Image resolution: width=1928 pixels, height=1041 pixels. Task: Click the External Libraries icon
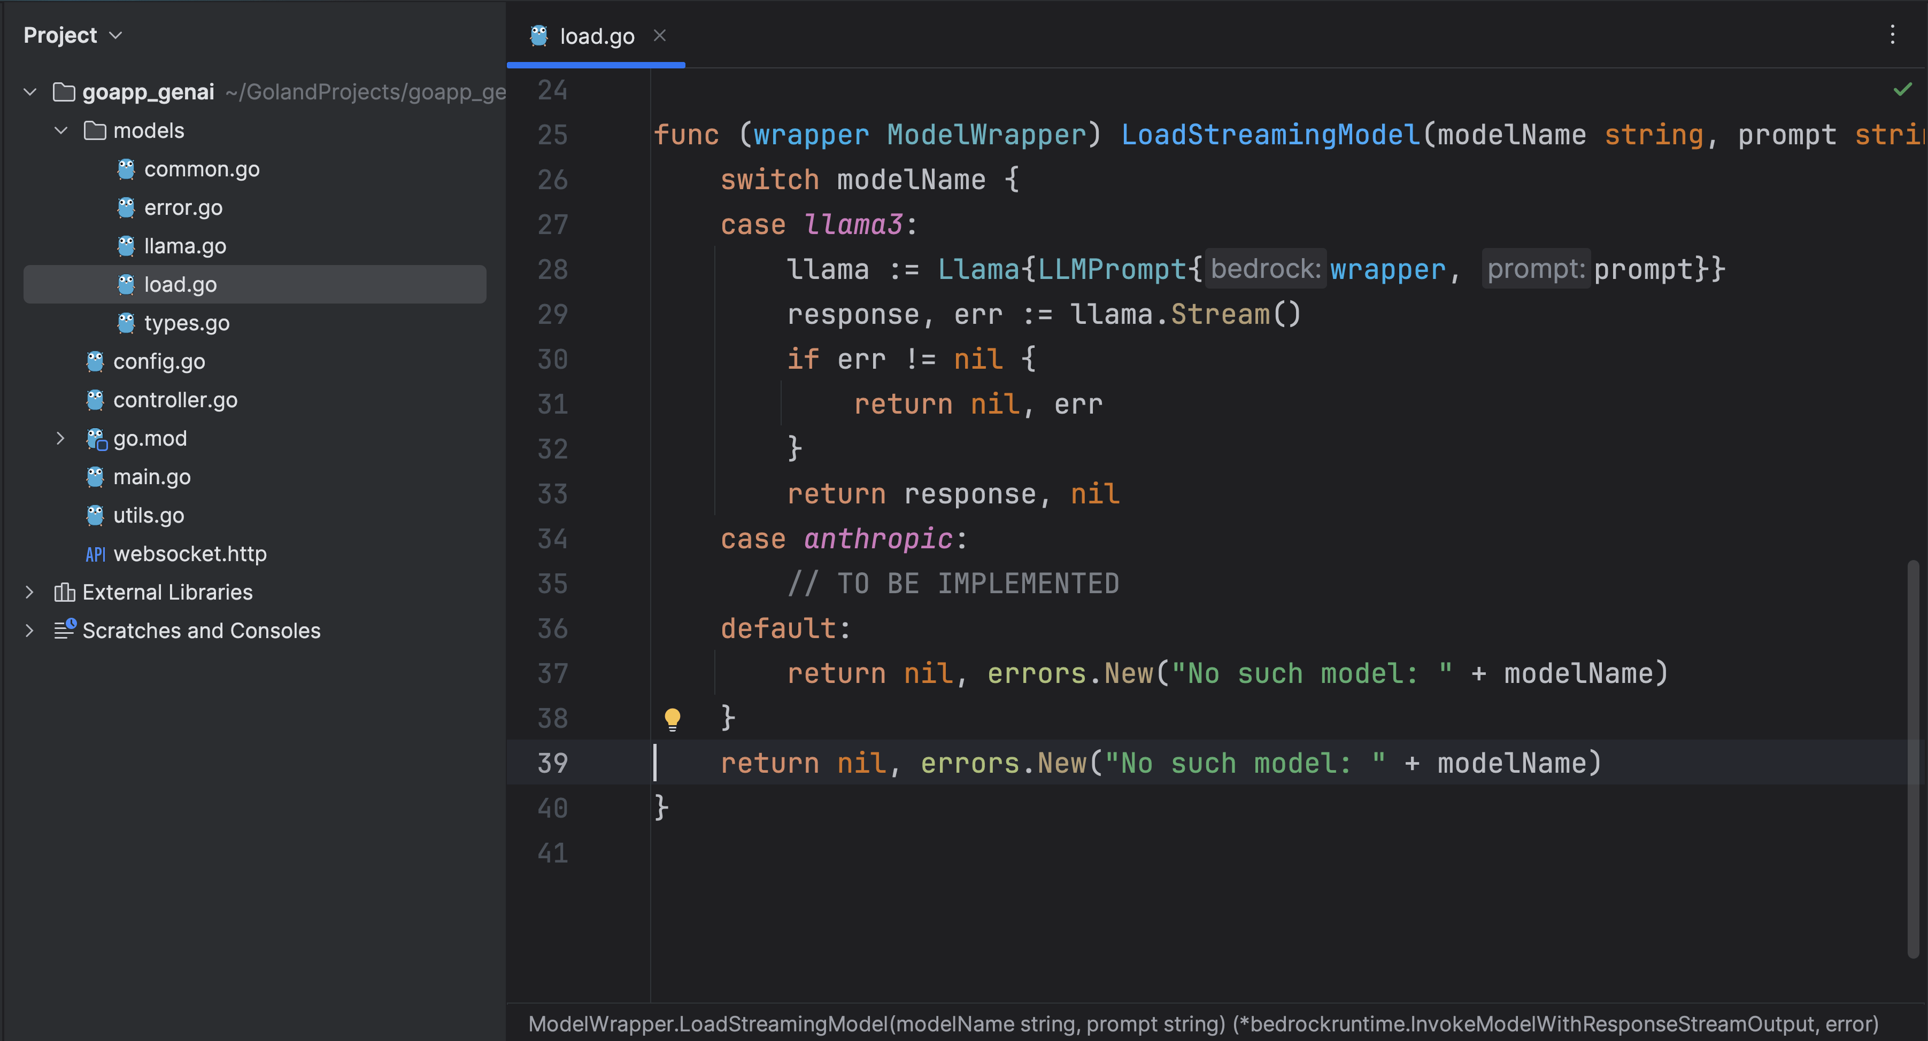coord(64,592)
